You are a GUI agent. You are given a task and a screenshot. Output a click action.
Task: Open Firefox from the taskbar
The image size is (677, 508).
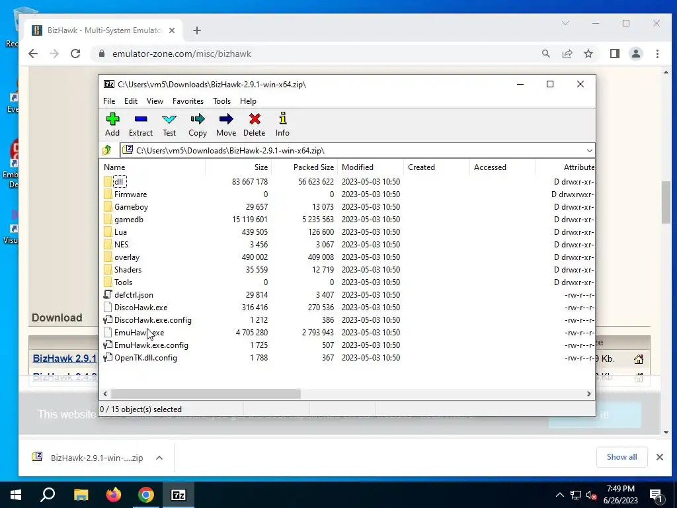[114, 494]
